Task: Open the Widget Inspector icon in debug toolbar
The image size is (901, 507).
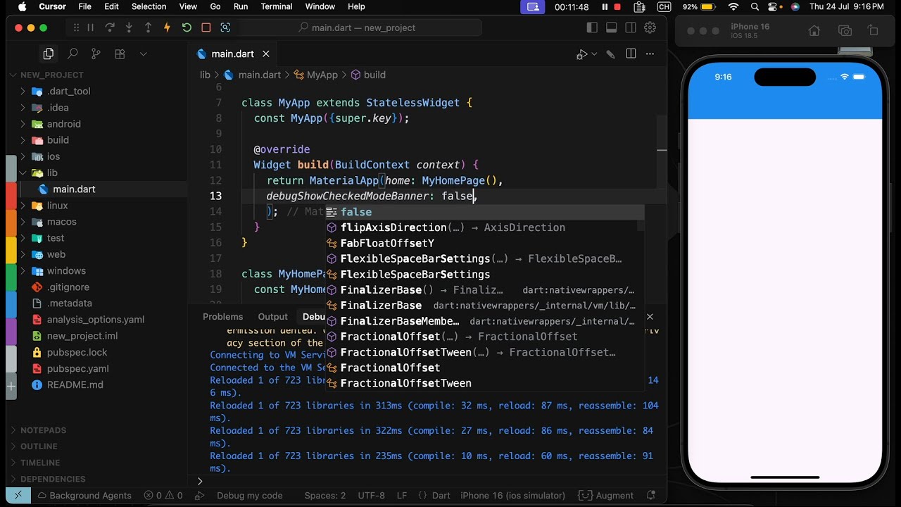Action: point(225,27)
